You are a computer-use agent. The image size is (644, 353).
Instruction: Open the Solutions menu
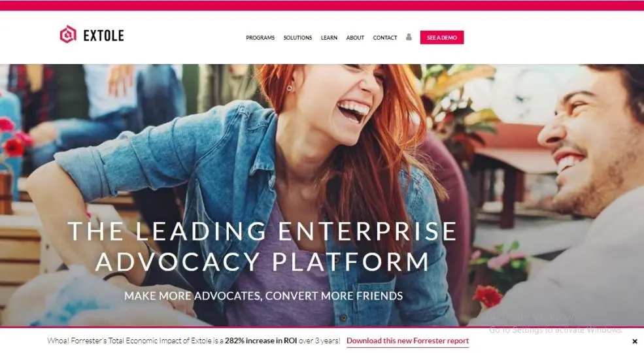click(x=297, y=37)
